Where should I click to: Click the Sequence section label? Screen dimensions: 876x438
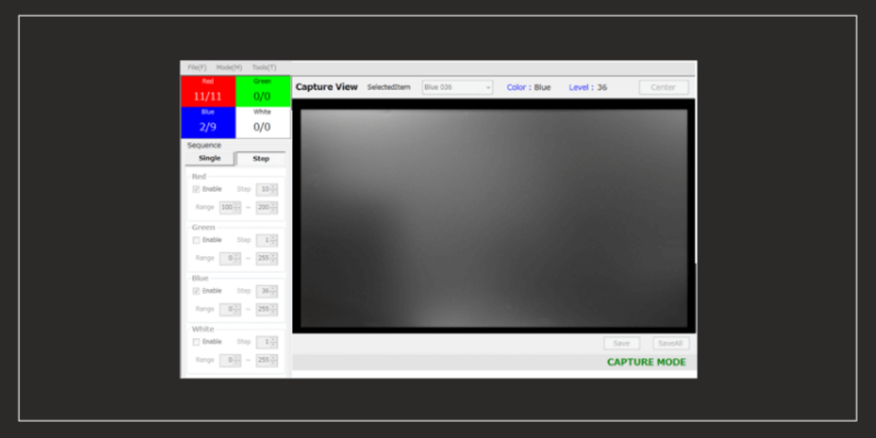point(204,145)
